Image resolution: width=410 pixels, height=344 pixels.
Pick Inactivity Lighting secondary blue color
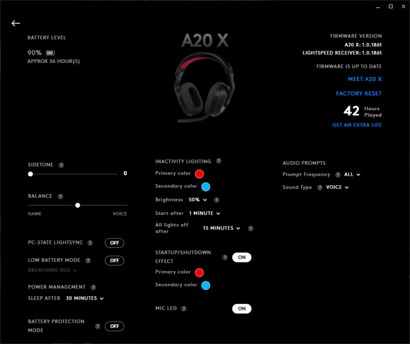click(206, 187)
